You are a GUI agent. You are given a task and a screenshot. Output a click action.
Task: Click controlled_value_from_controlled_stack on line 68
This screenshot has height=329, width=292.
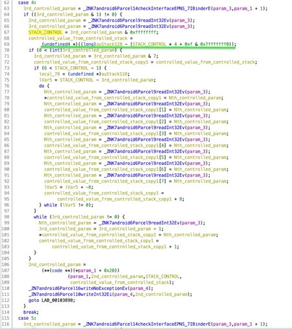tap(78, 38)
